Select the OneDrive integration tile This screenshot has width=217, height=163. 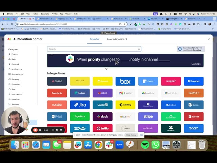click(x=171, y=105)
